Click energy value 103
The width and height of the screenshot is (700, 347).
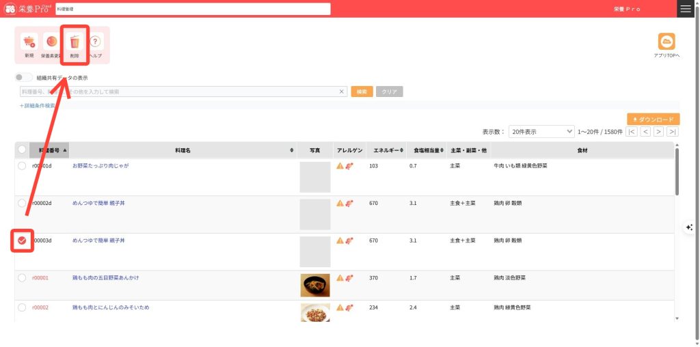click(x=374, y=165)
